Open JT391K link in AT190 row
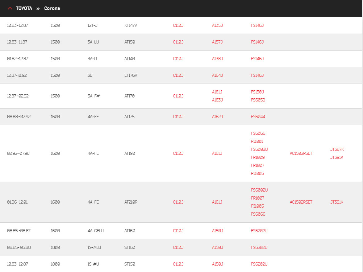This screenshot has height=272, width=363. coord(337,158)
